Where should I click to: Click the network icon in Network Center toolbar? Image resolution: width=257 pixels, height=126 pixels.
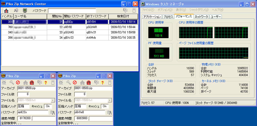(7, 11)
